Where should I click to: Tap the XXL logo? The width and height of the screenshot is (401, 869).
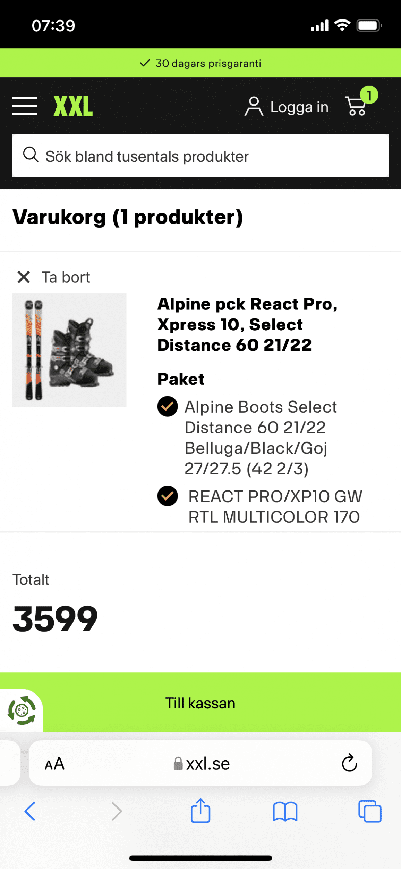pos(73,106)
